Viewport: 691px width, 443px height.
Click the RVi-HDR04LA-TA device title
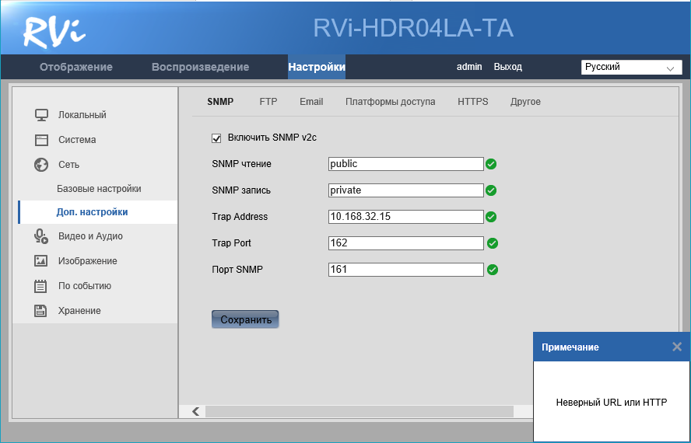pos(413,28)
